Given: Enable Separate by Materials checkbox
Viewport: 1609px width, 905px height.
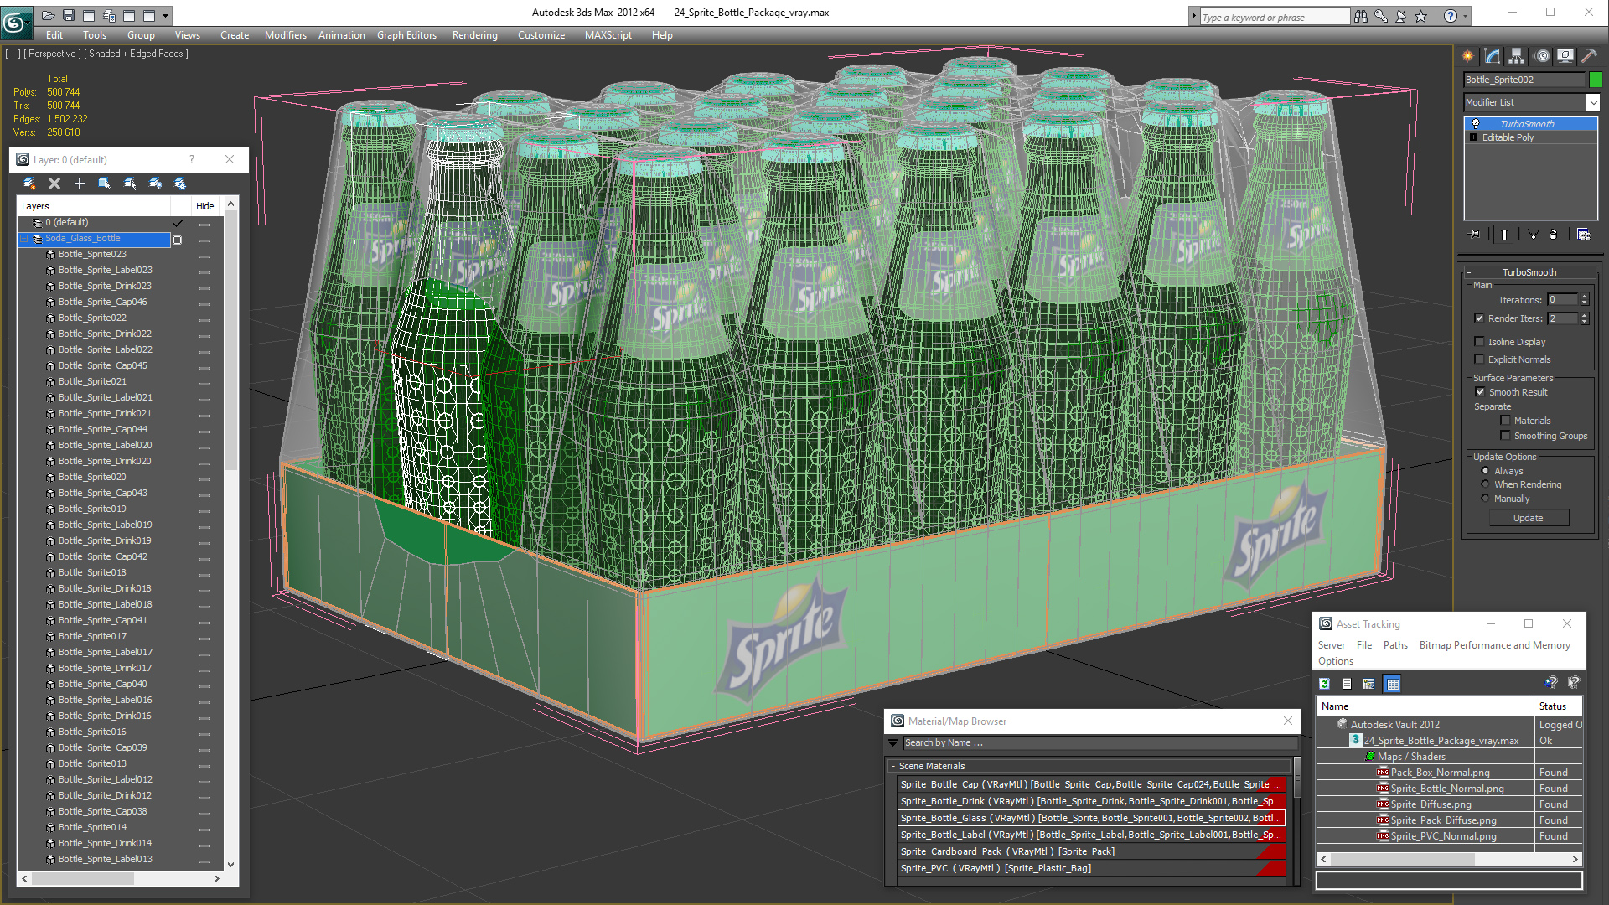Looking at the screenshot, I should pyautogui.click(x=1505, y=421).
